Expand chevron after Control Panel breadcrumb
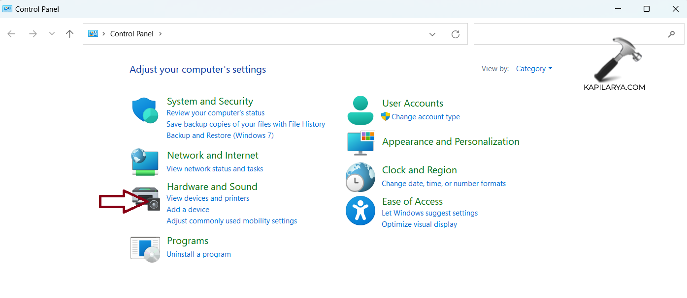 (161, 34)
